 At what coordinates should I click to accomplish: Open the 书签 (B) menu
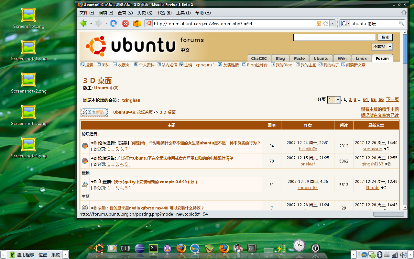click(164, 13)
